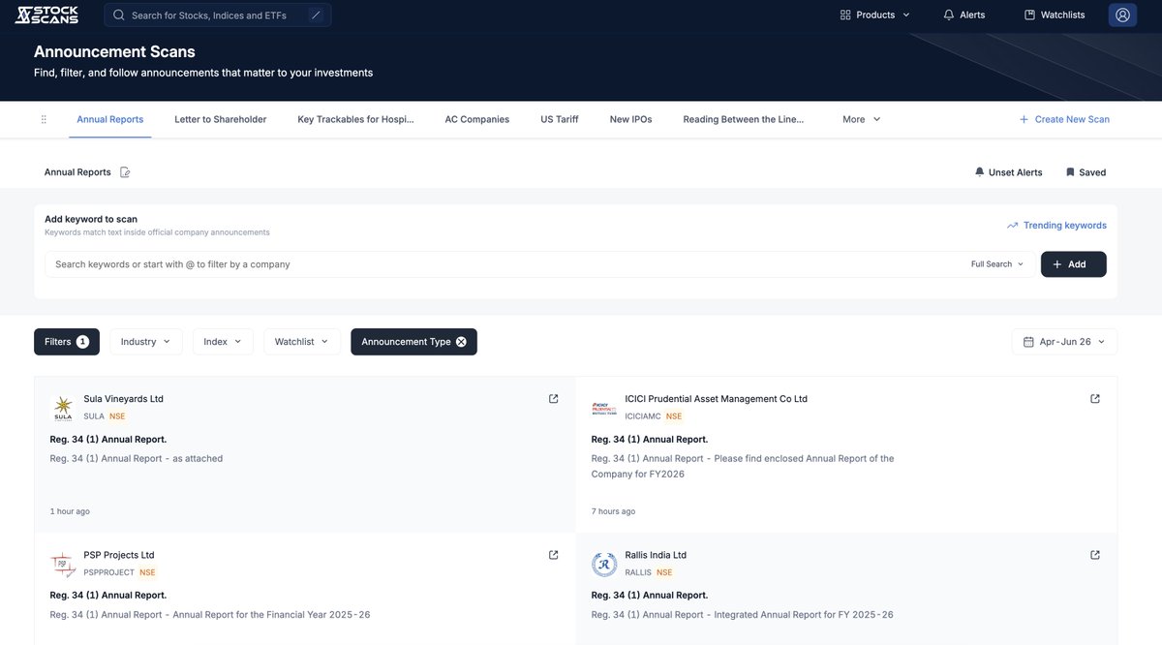This screenshot has width=1162, height=645.
Task: Click '1 hour ago' timestamp
Action: 70,511
